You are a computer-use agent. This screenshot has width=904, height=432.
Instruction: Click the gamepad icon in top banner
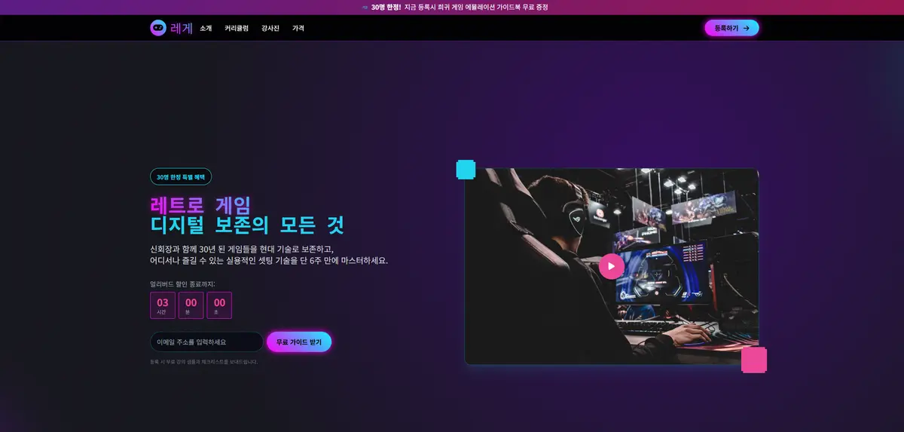coord(365,7)
